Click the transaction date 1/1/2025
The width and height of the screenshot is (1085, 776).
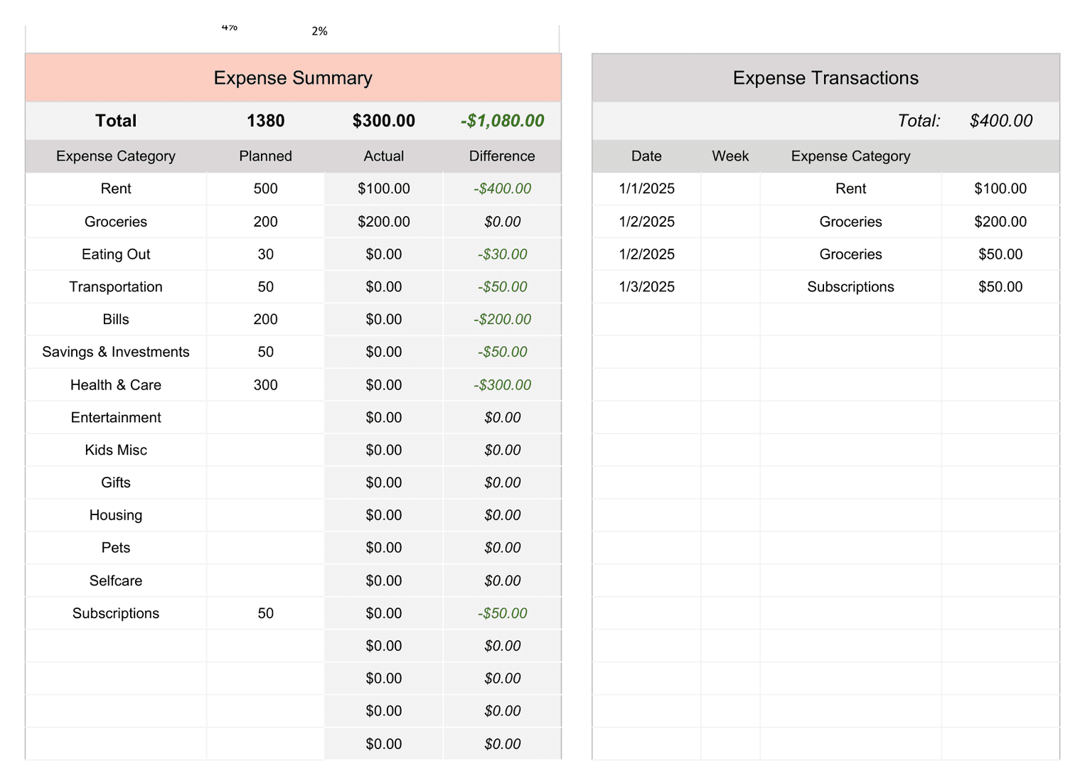646,188
